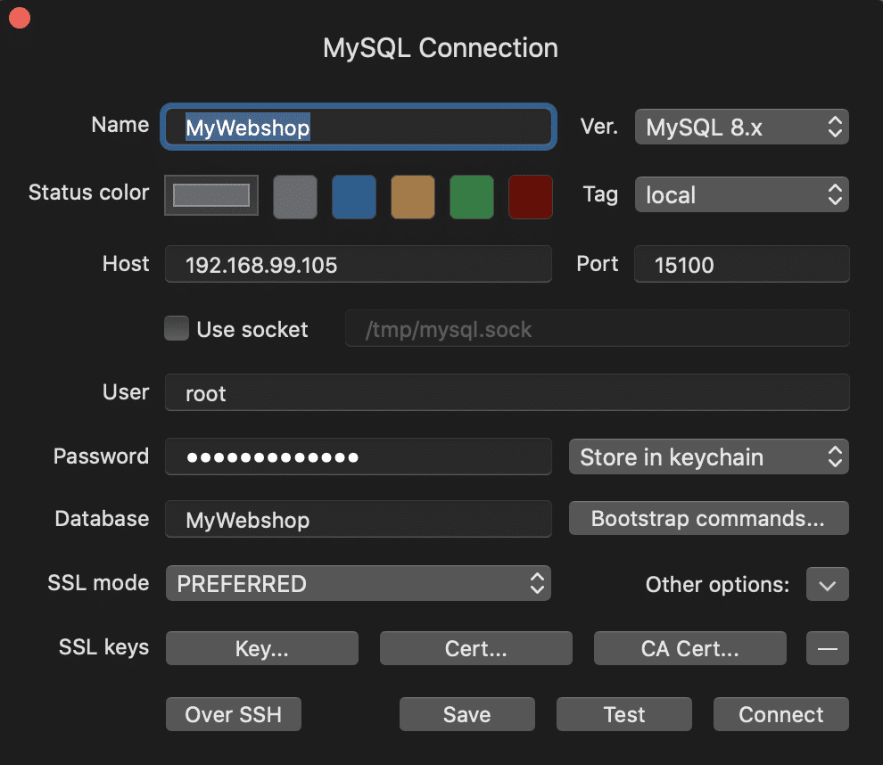Enable the Use socket checkbox
This screenshot has height=765, width=883.
pos(177,328)
